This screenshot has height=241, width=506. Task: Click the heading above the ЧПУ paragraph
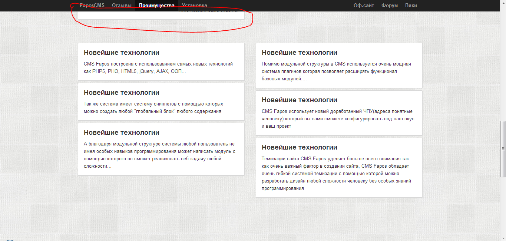pos(300,100)
